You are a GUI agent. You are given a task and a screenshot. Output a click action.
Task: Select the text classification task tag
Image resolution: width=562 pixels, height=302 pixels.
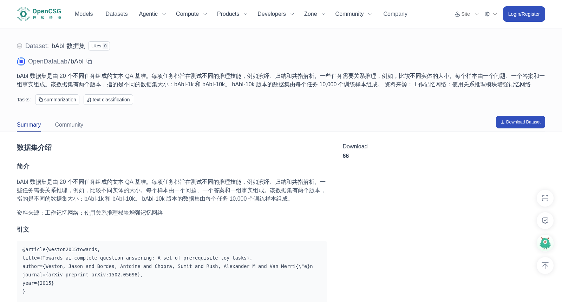click(x=108, y=100)
